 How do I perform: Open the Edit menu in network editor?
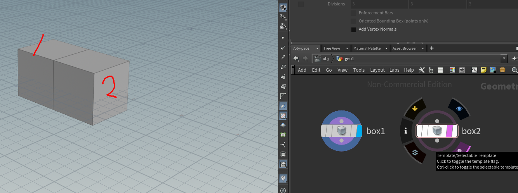coord(316,70)
